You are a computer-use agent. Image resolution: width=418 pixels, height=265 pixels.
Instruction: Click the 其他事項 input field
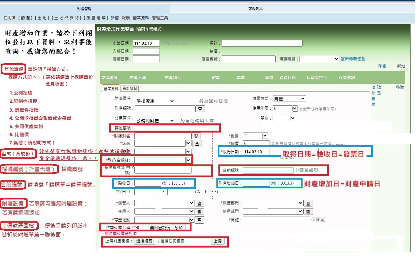click(x=177, y=128)
